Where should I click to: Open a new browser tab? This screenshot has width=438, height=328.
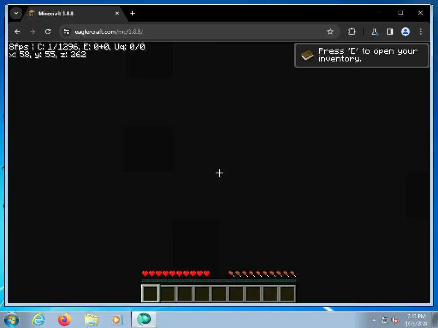click(x=133, y=13)
